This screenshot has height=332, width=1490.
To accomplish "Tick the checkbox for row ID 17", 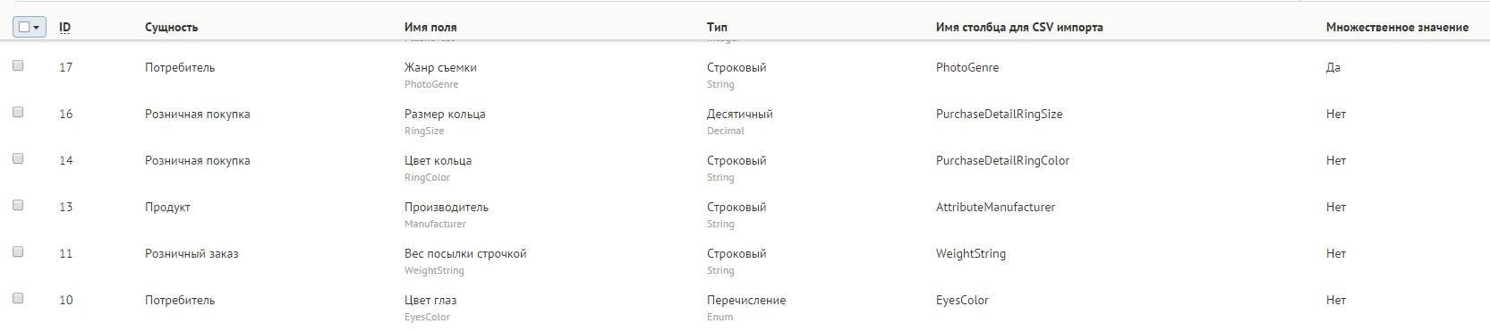I will 18,65.
